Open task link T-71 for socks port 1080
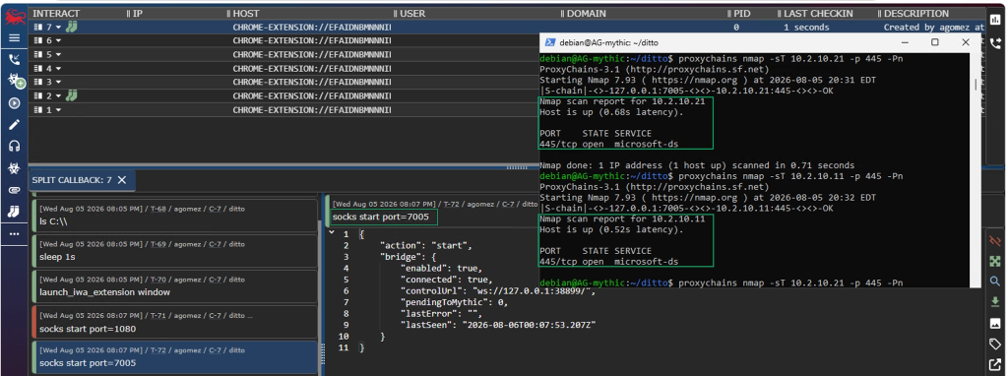Viewport: 1008px width, 376px height. [x=157, y=316]
